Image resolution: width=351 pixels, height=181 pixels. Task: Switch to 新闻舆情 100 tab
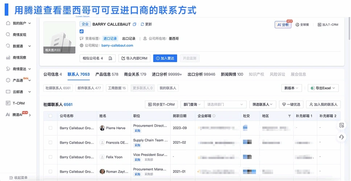coord(232,74)
